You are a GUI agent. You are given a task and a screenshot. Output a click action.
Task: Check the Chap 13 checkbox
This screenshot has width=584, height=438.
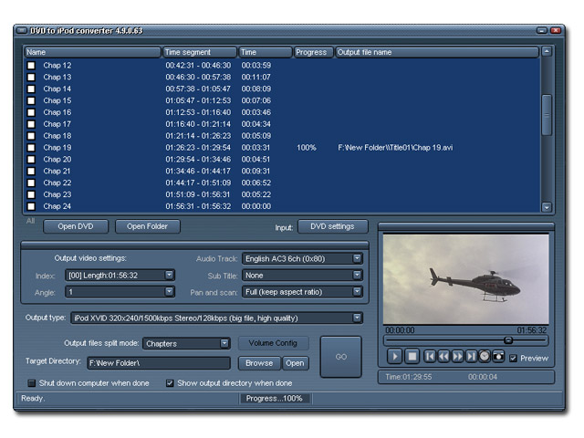pyautogui.click(x=31, y=77)
